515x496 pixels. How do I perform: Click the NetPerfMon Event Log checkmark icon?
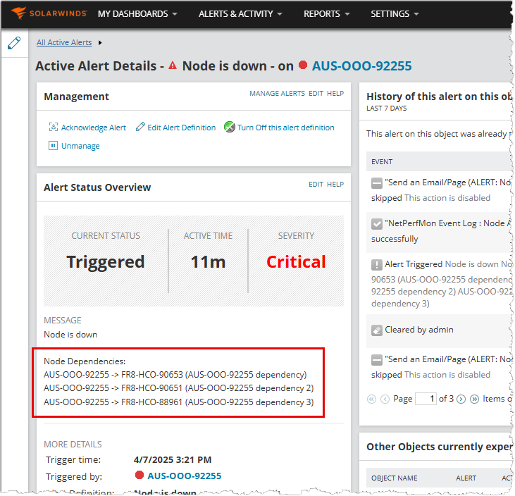pos(377,223)
